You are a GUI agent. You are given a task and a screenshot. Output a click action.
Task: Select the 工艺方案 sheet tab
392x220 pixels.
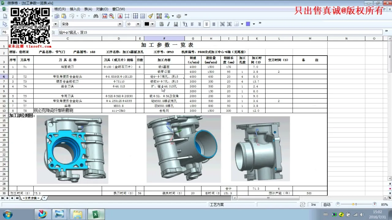(31, 198)
